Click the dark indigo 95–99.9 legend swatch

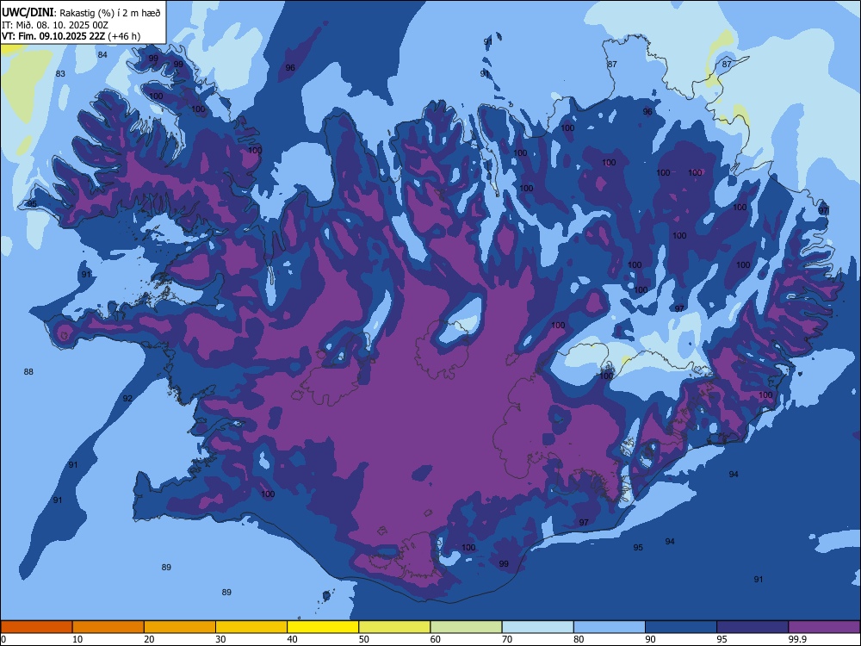coord(753,627)
